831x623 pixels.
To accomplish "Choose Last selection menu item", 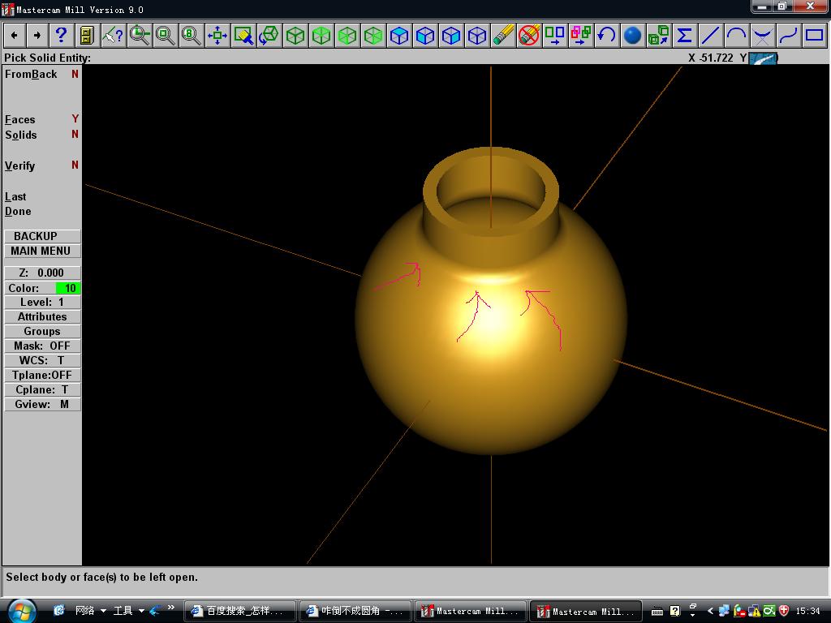I will tap(15, 196).
